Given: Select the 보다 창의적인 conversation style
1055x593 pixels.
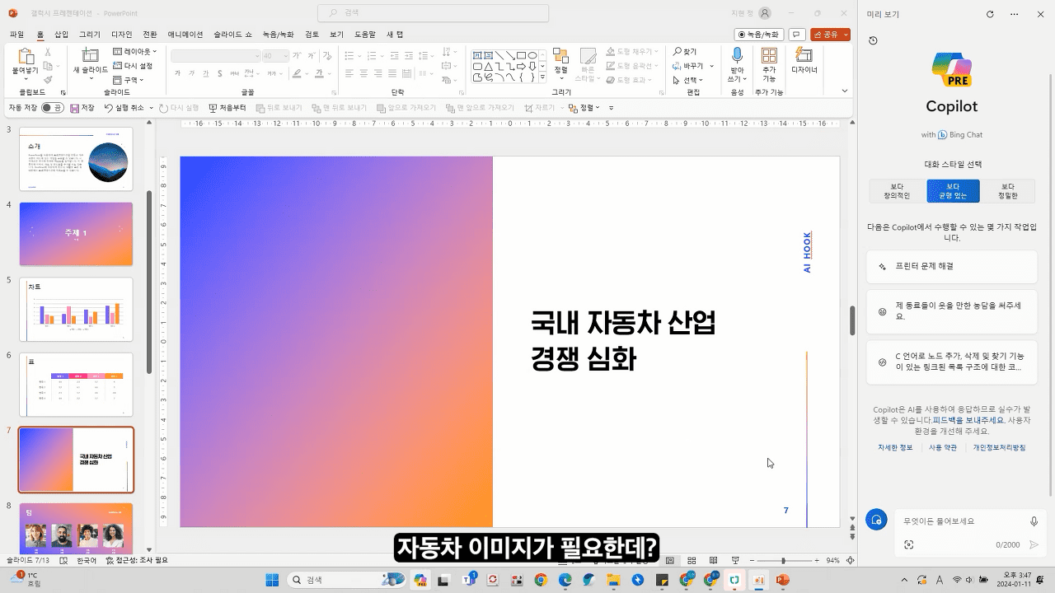Looking at the screenshot, I should 897,190.
